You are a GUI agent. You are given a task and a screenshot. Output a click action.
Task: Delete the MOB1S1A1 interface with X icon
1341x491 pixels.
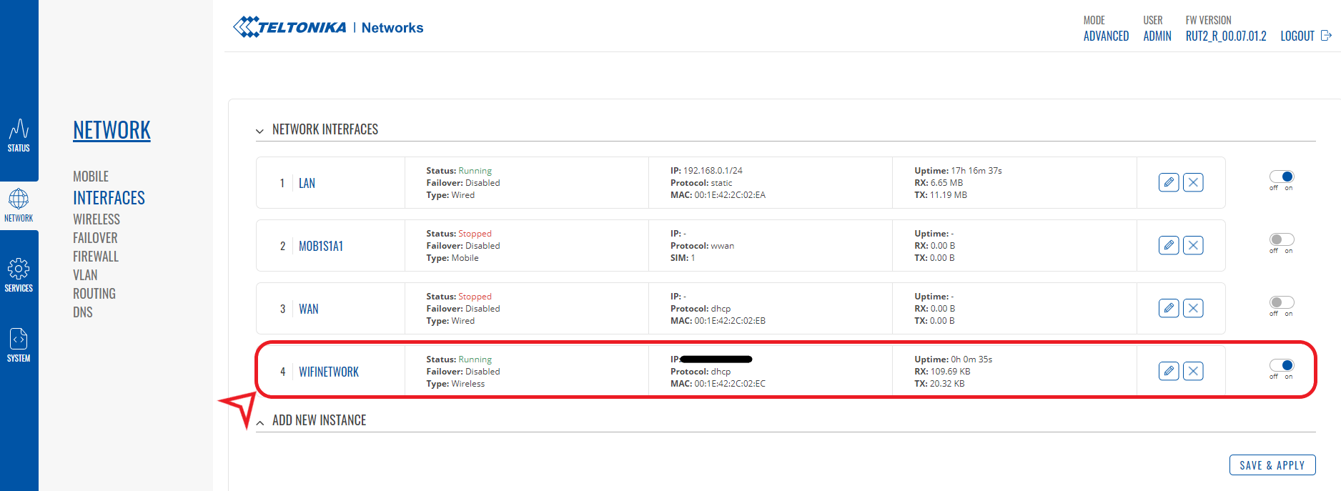1192,245
